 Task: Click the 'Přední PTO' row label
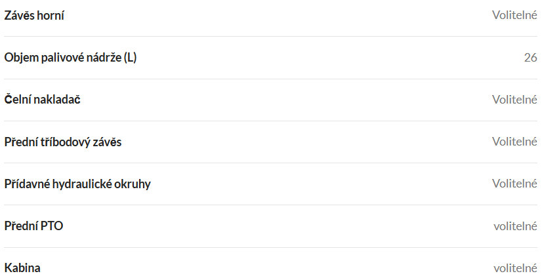[x=33, y=226]
